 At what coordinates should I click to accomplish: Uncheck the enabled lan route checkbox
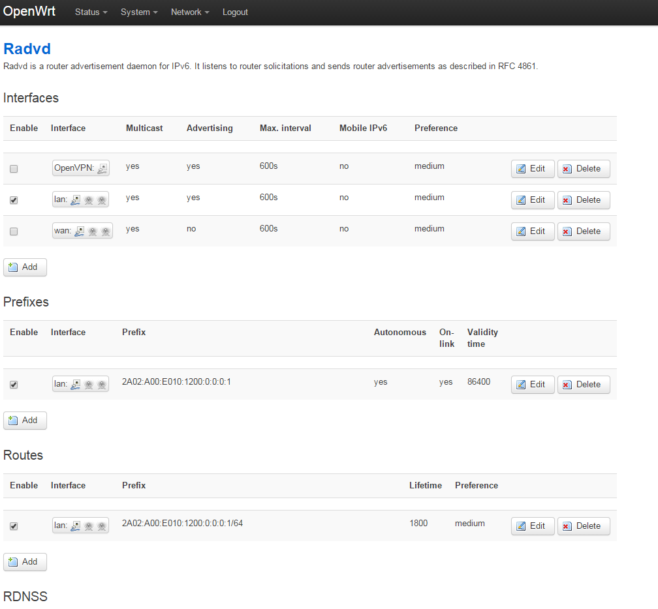tap(14, 526)
